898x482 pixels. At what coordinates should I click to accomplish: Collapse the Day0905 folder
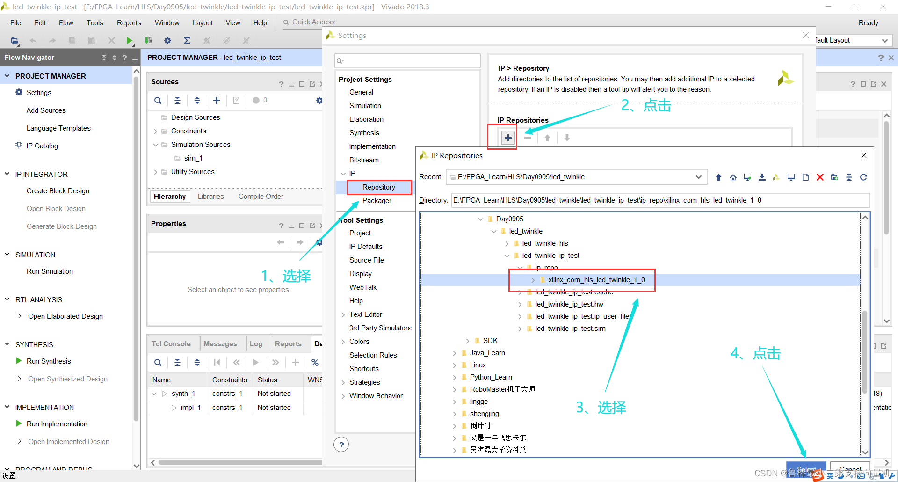tap(480, 219)
